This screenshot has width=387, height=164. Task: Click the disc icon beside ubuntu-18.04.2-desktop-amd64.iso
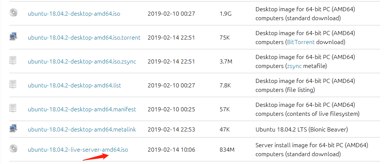pyautogui.click(x=13, y=13)
